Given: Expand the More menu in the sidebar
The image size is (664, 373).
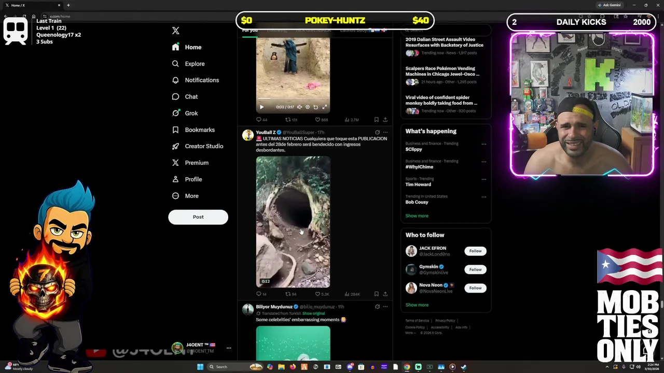Looking at the screenshot, I should [185, 196].
